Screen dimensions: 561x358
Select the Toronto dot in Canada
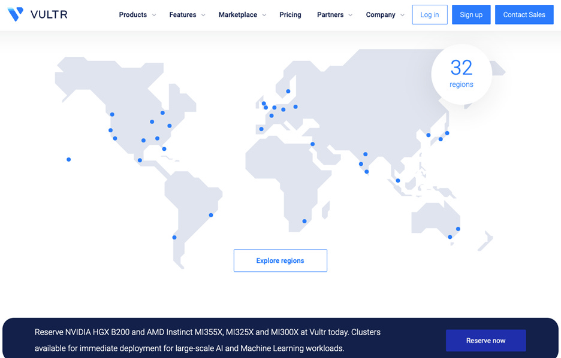162,113
